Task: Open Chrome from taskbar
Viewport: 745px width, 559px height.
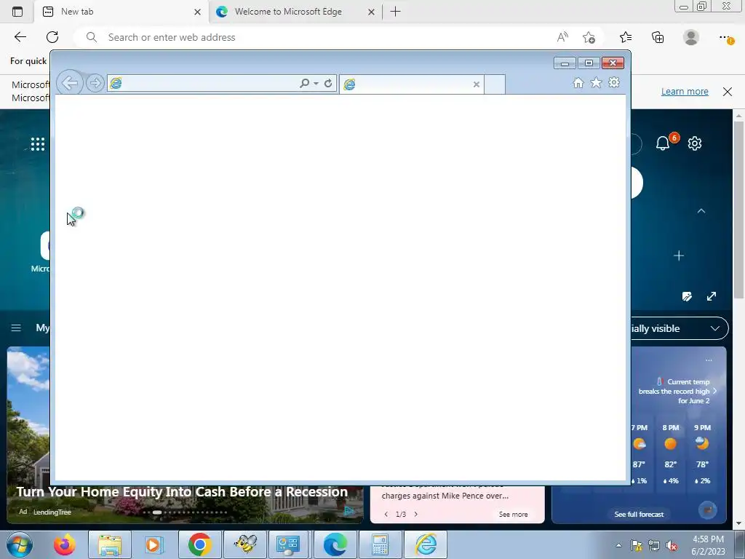Action: pyautogui.click(x=199, y=544)
